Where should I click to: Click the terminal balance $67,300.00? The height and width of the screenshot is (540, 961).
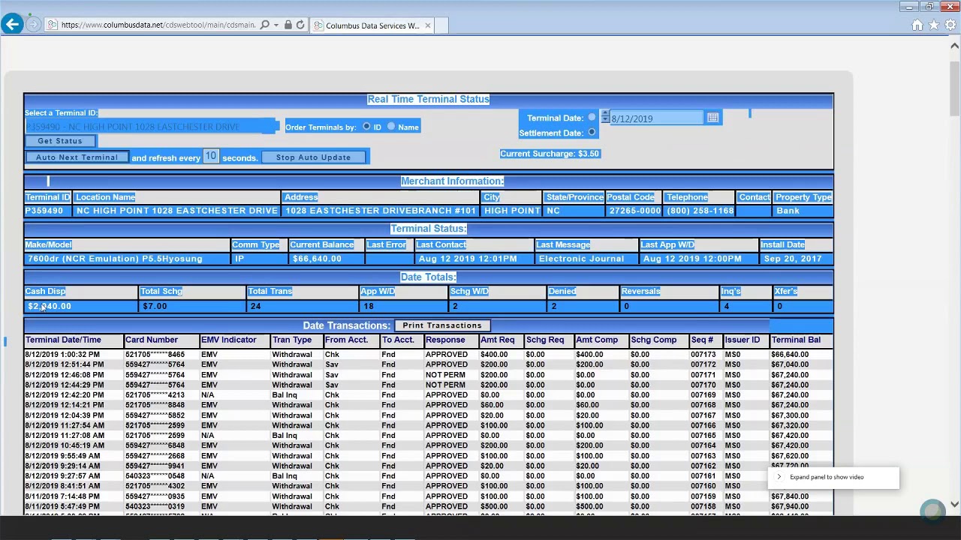point(790,415)
